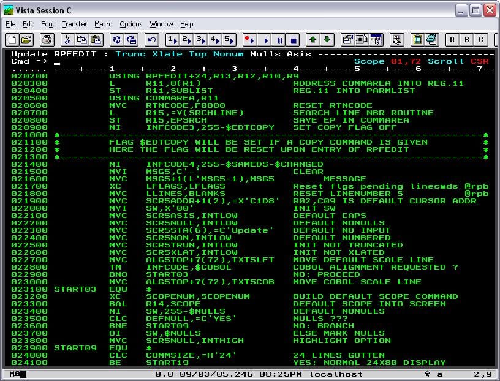Click text RESET RTNCODE comment

tap(333, 105)
